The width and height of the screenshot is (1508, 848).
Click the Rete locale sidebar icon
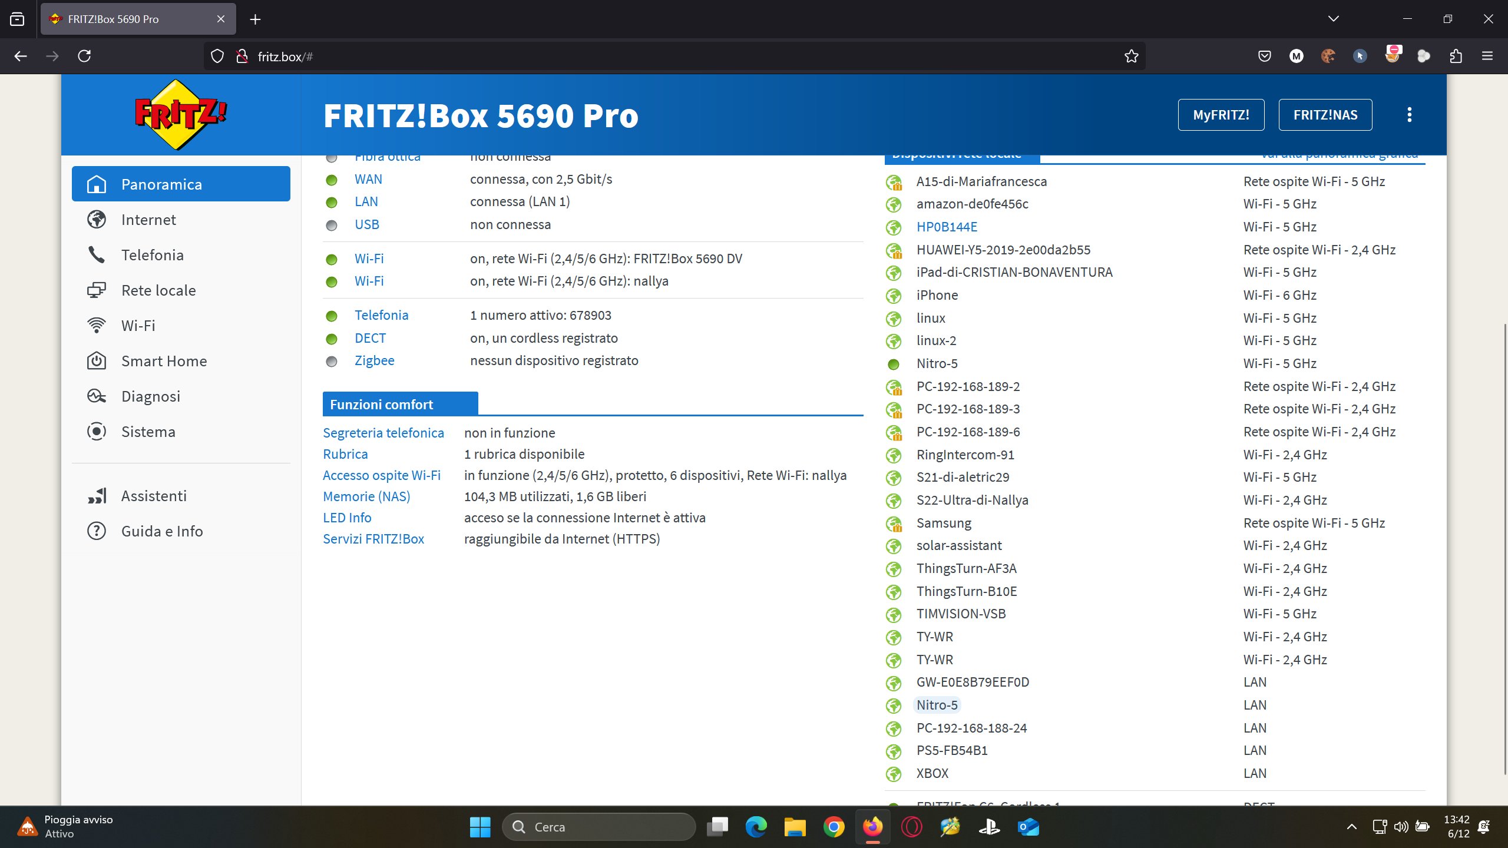[97, 290]
